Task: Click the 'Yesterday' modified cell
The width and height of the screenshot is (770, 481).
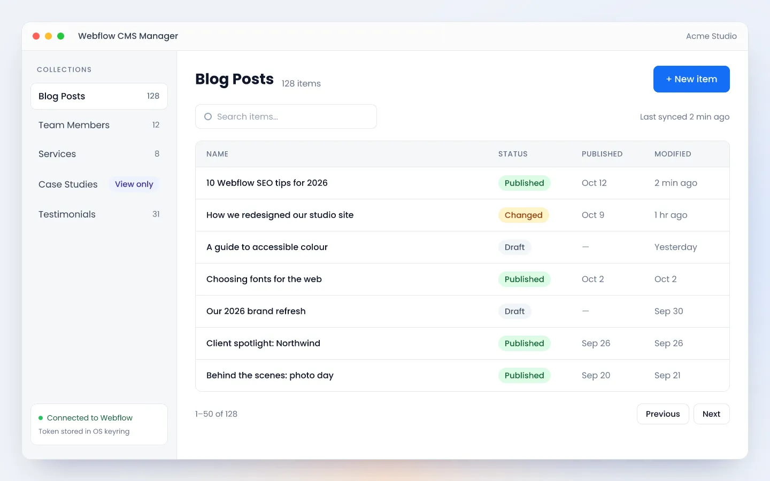Action: (676, 247)
